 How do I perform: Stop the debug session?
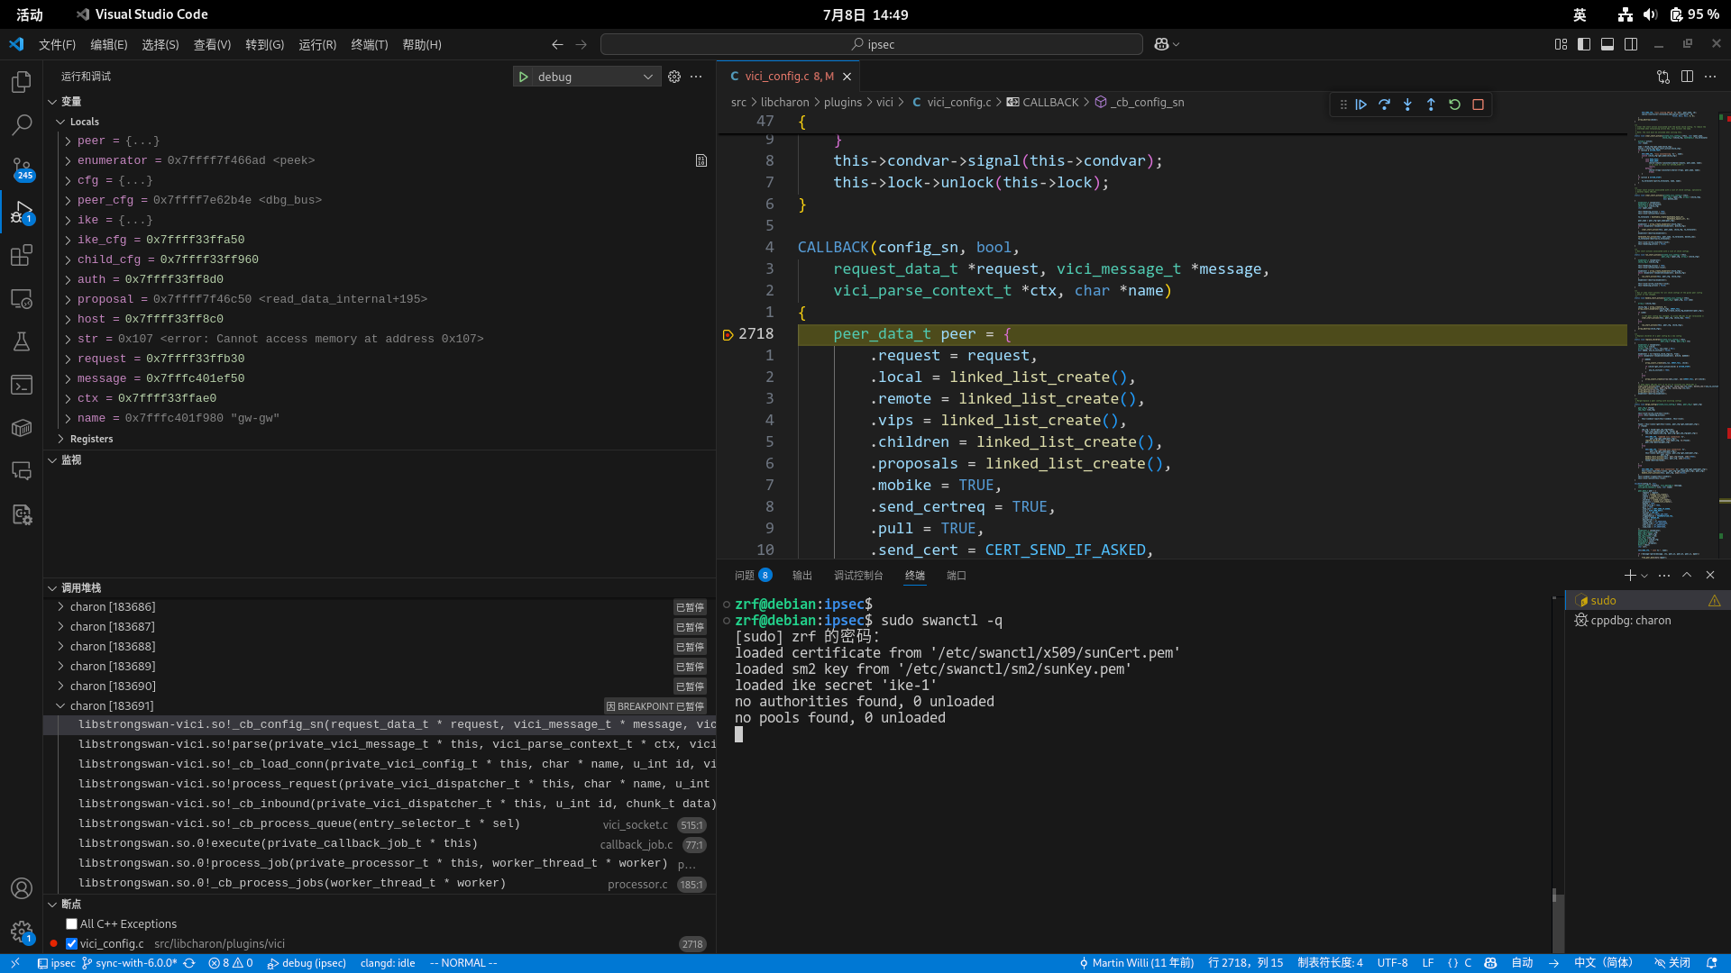pyautogui.click(x=1478, y=105)
